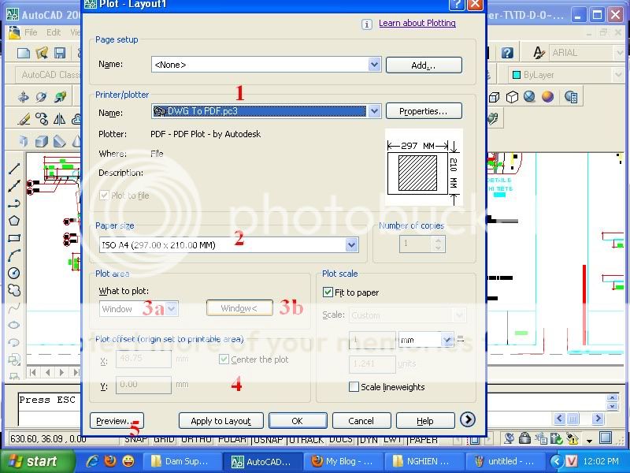This screenshot has width=630, height=473.
Task: Expand more options arrow button
Action: click(467, 420)
